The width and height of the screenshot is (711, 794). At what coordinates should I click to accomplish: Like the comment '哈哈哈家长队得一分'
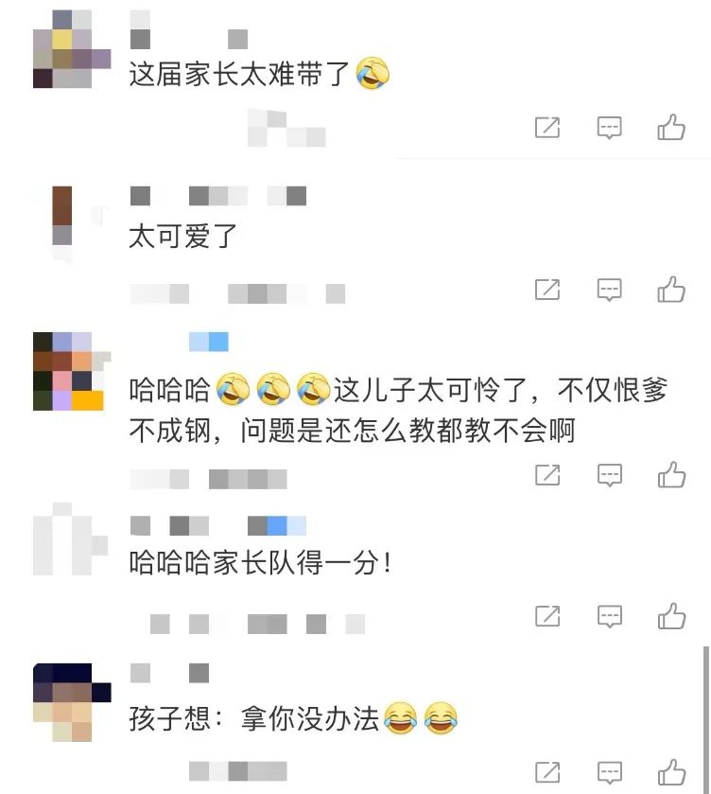pyautogui.click(x=671, y=616)
